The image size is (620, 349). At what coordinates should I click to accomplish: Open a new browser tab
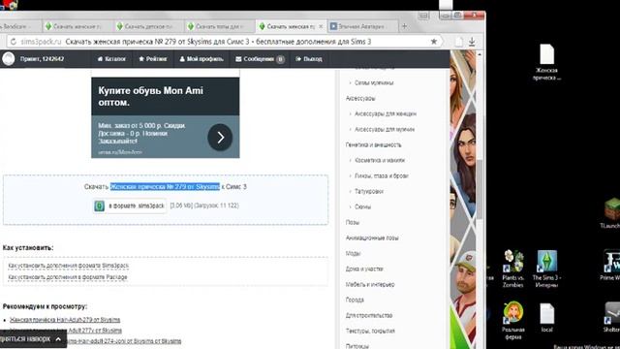[404, 26]
